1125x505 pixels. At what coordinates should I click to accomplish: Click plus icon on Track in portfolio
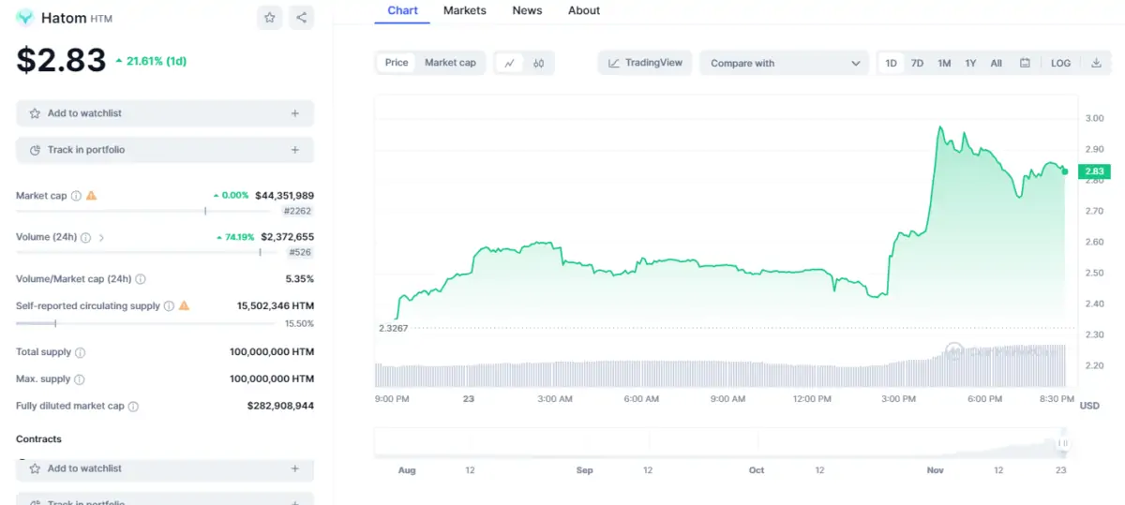(294, 150)
